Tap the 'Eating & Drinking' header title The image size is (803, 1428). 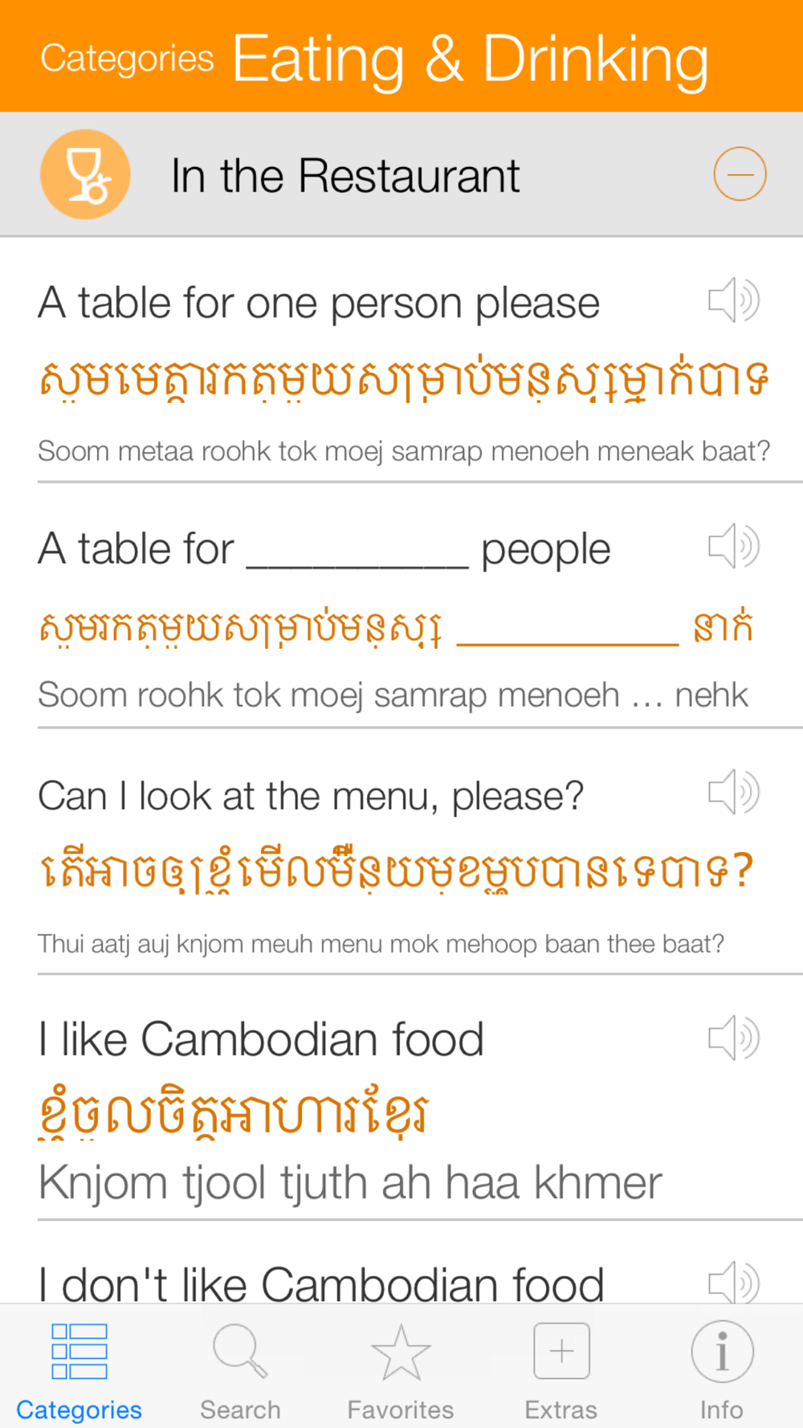(x=470, y=59)
